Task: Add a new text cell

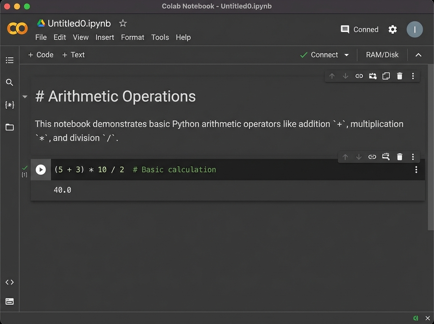Action: coord(73,55)
